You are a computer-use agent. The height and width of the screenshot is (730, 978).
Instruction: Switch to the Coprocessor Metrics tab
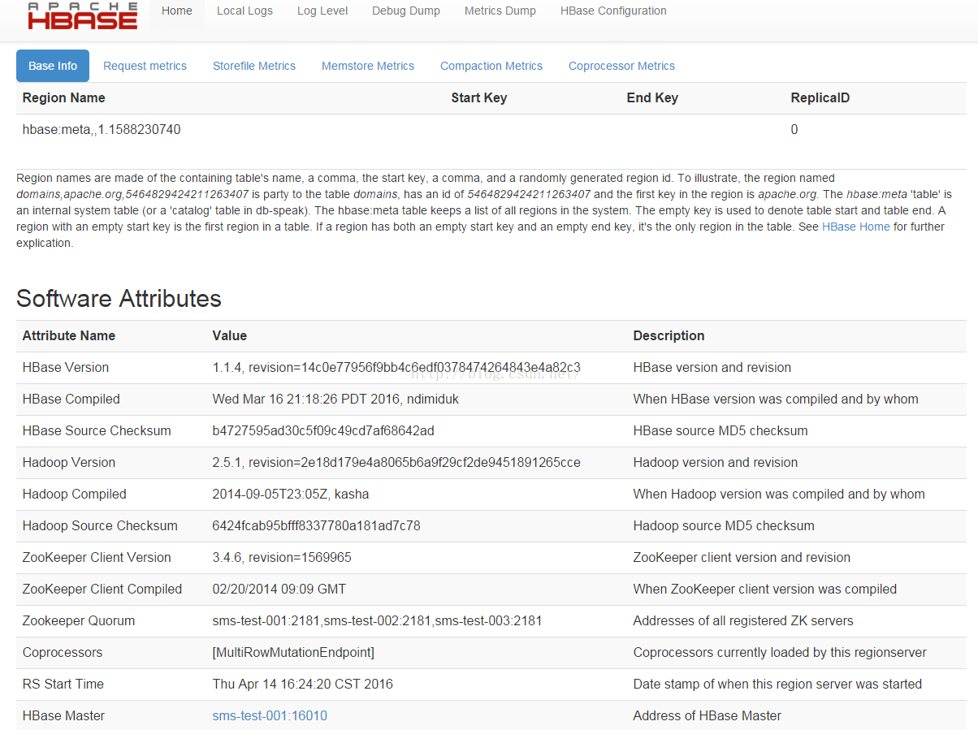click(621, 66)
